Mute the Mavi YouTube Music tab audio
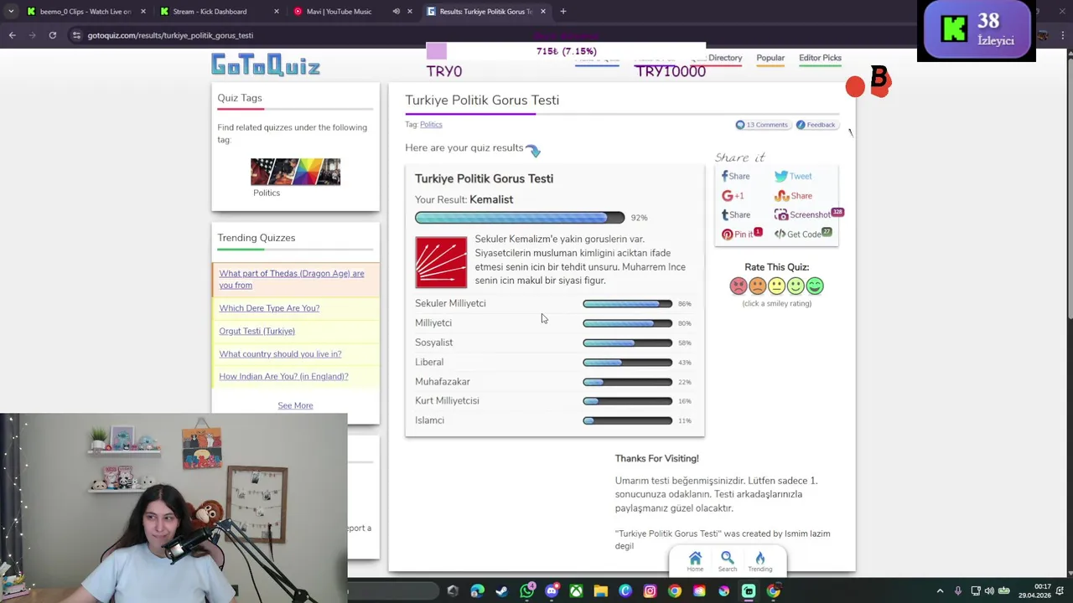The width and height of the screenshot is (1073, 603). point(397,12)
